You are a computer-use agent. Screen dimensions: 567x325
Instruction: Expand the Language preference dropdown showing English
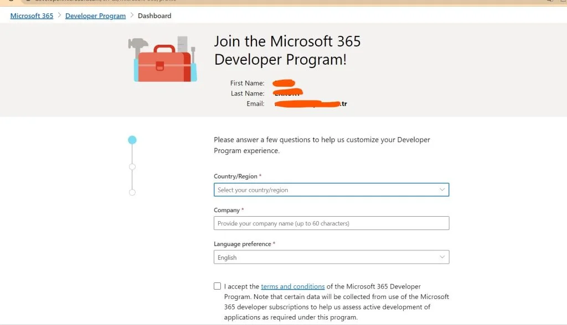click(x=331, y=257)
